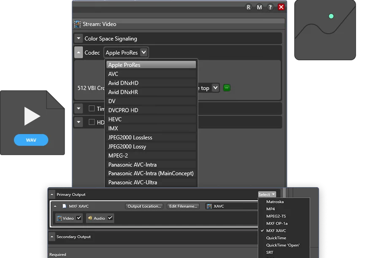Pick HEVC from codec list

[151, 119]
